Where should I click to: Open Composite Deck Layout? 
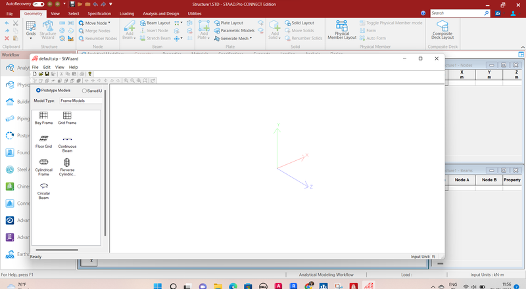pos(442,30)
